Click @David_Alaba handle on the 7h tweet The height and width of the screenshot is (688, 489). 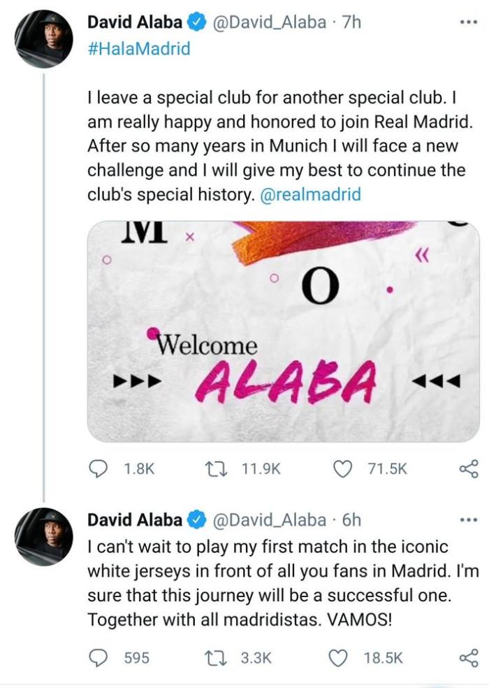(269, 22)
